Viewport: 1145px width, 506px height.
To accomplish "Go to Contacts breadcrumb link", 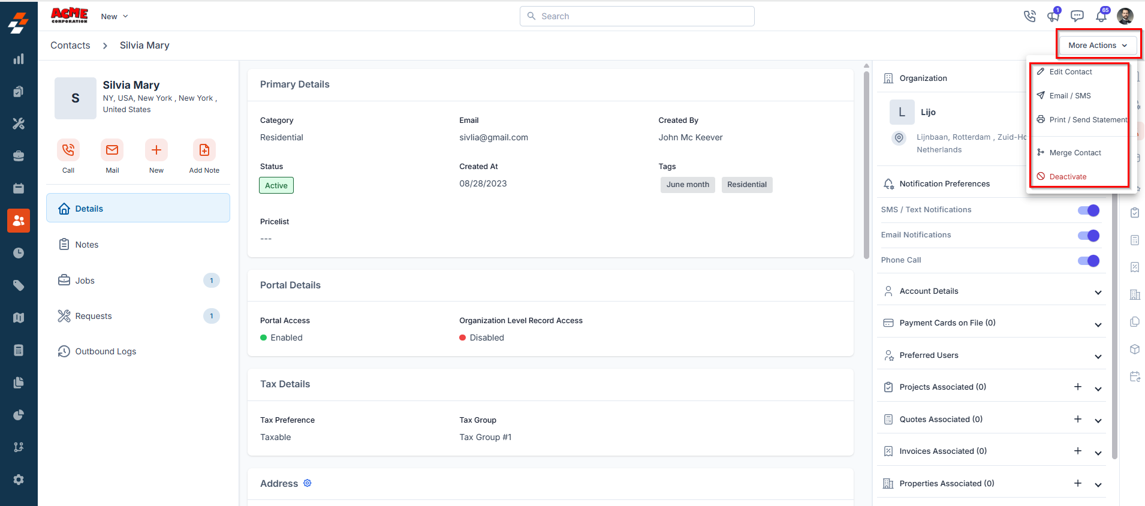I will [70, 46].
